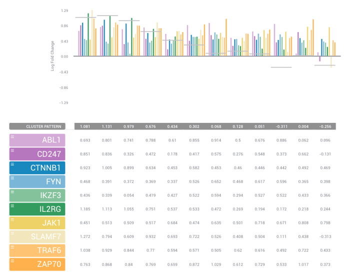Screen dimensions: 344x276
Task: Click cluster pattern value 1.131
Action: point(107,126)
